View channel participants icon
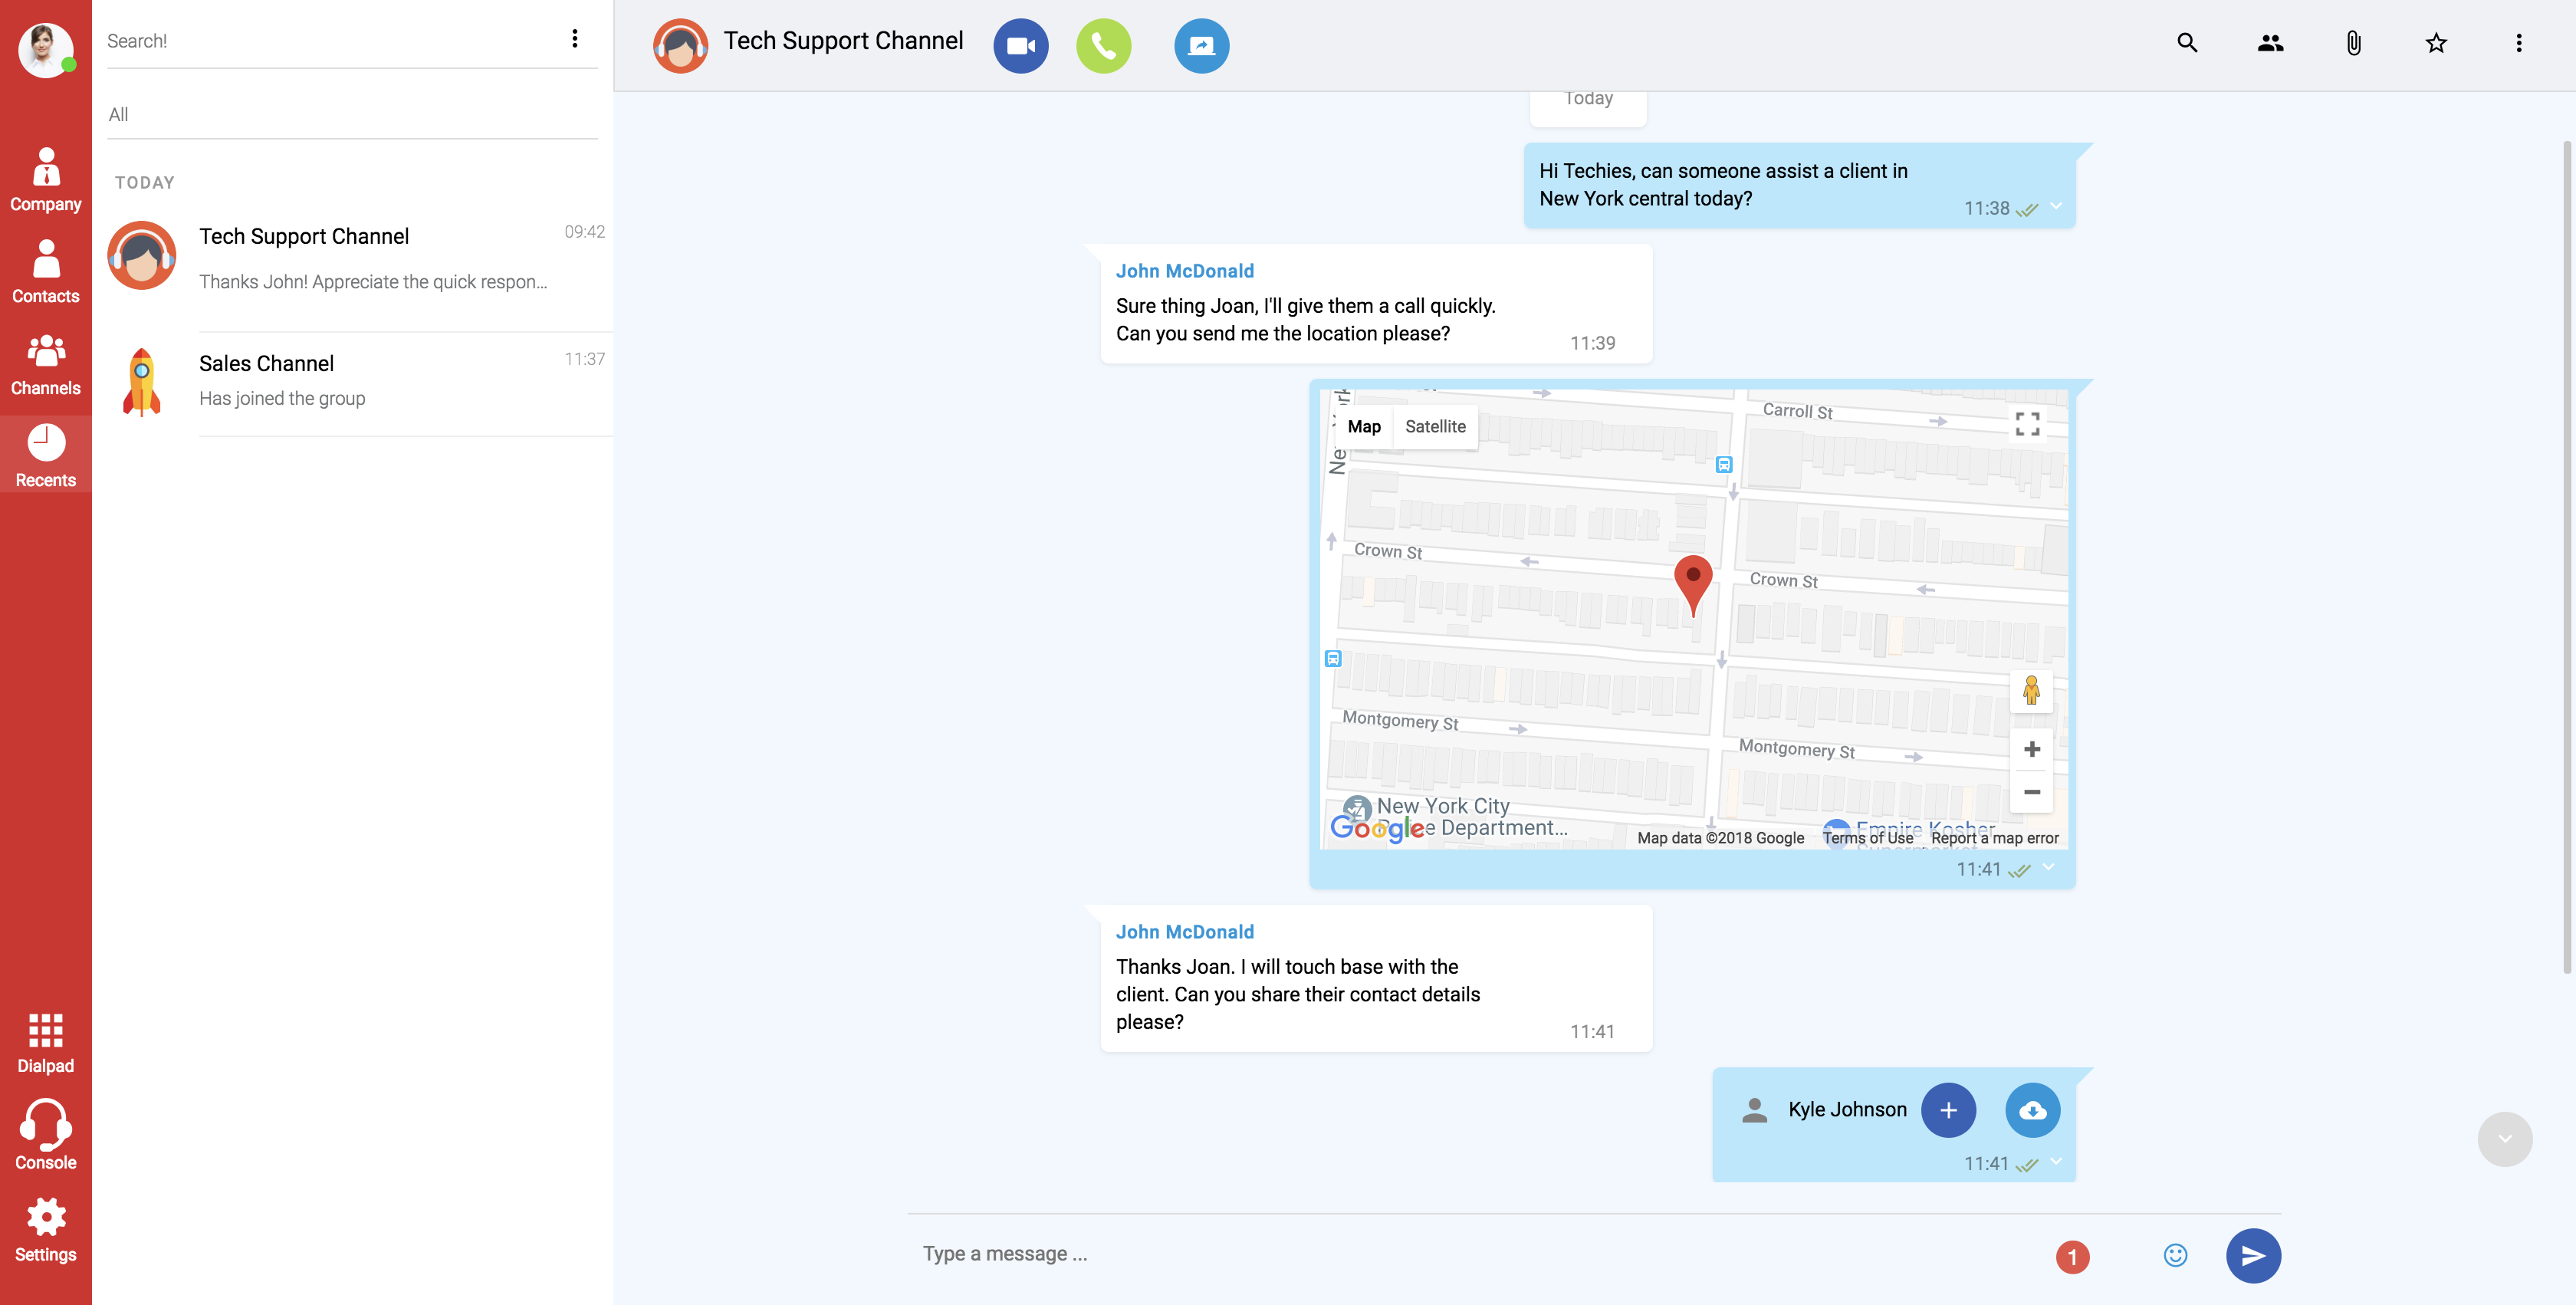 (x=2270, y=43)
